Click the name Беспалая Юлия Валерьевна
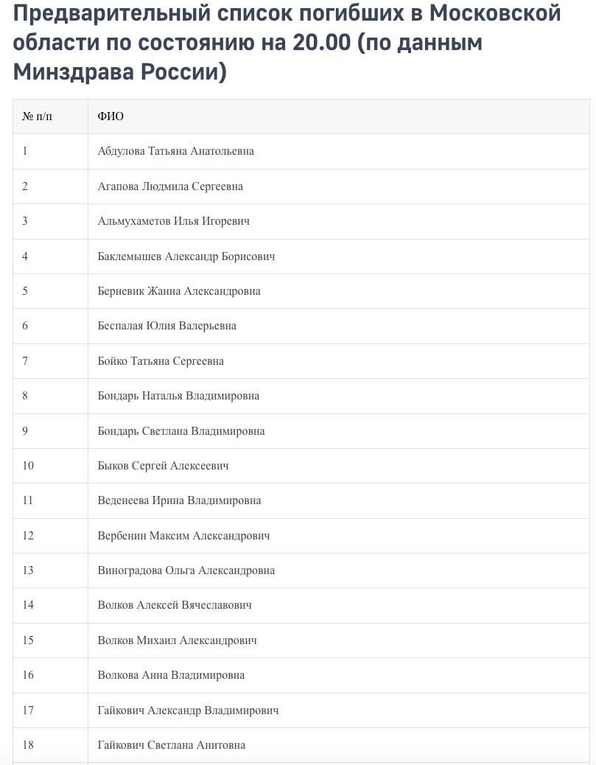This screenshot has height=765, width=596. 167,326
